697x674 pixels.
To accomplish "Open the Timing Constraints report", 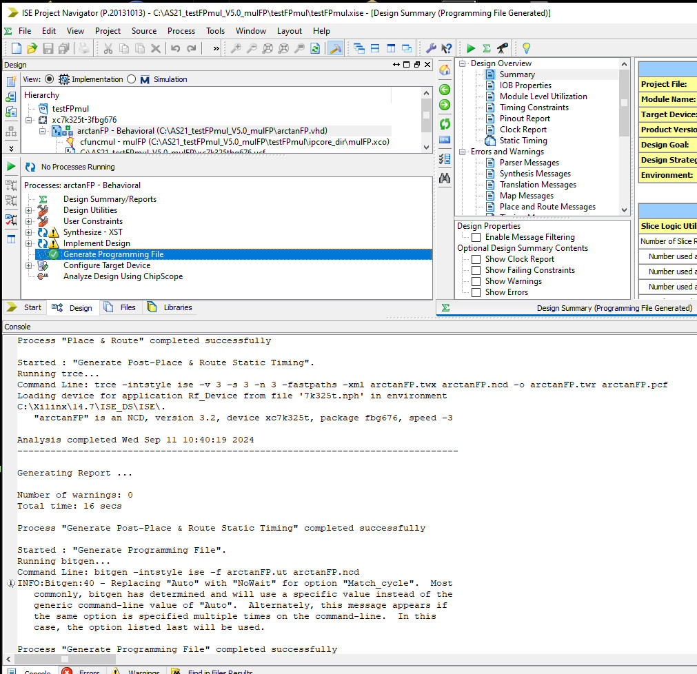I will click(x=534, y=108).
